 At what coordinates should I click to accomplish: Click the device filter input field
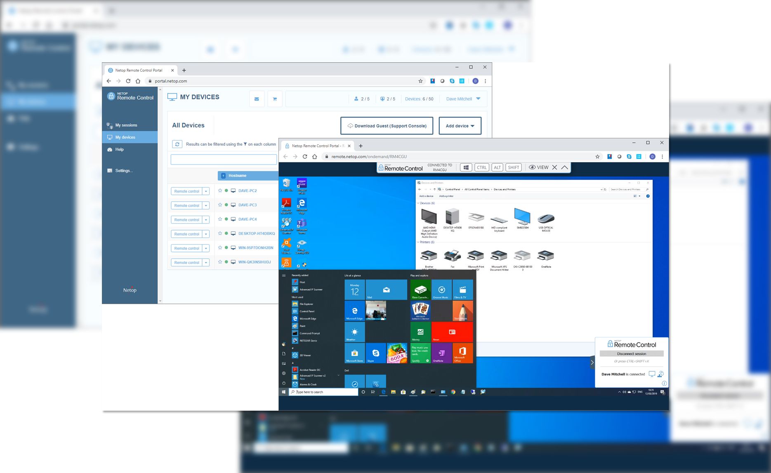pos(224,160)
